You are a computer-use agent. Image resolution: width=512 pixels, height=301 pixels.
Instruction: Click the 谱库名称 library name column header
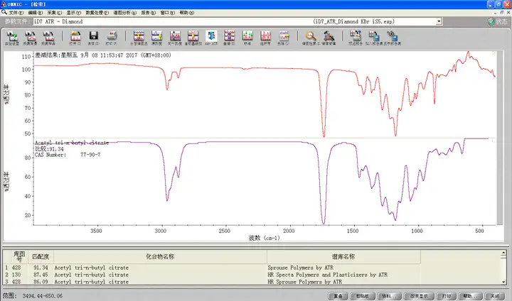coord(343,257)
